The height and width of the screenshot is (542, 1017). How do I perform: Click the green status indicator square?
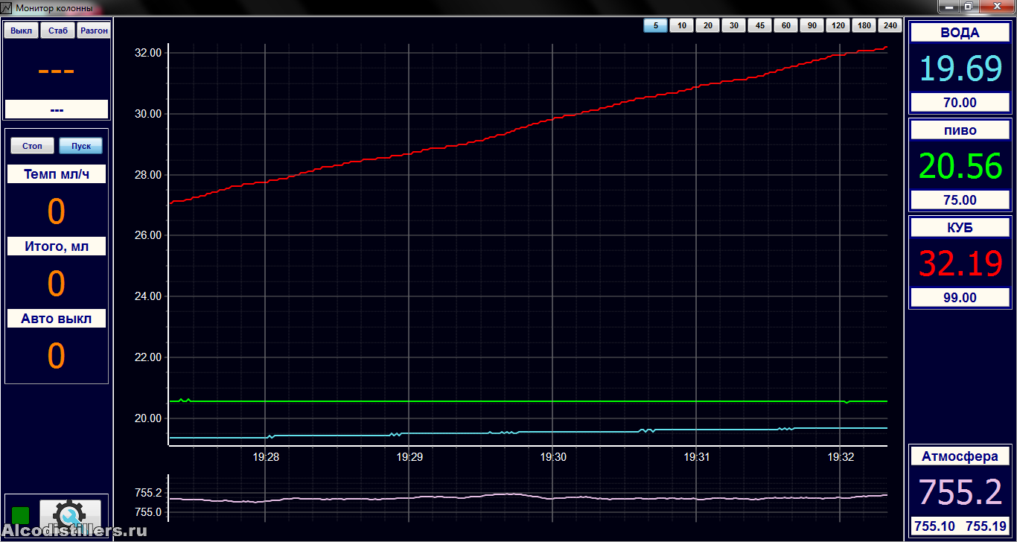(21, 514)
